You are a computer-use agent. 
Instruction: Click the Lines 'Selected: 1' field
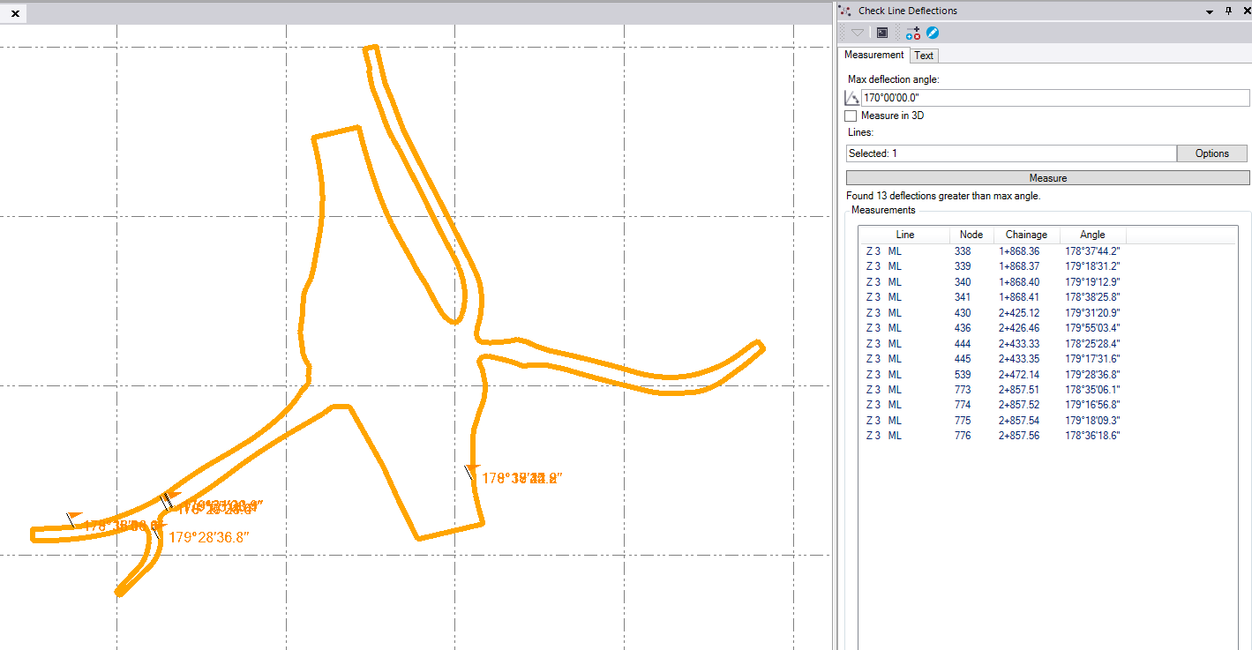point(1010,153)
